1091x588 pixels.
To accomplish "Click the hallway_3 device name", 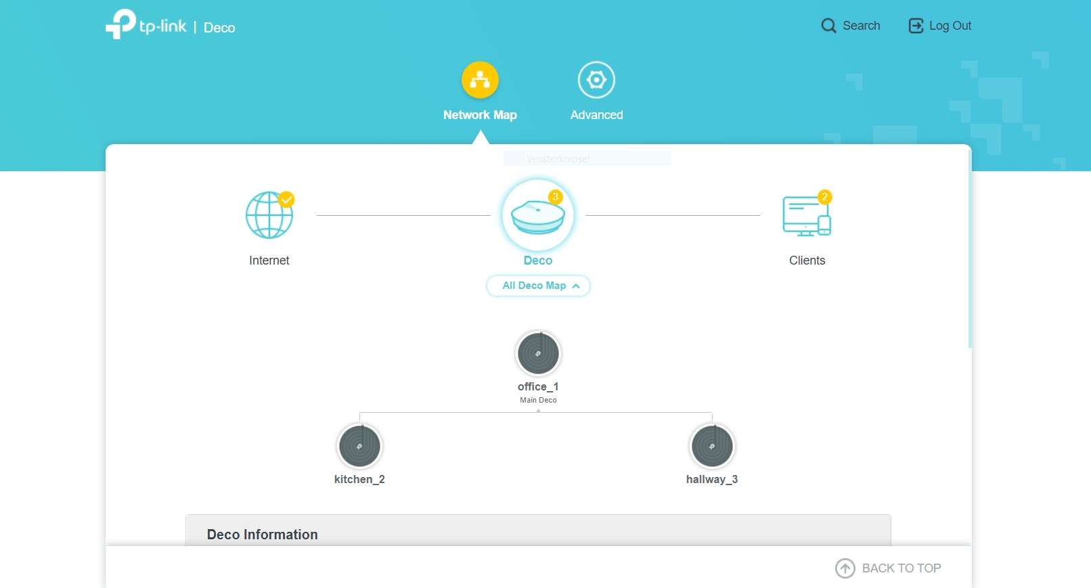I will (712, 480).
